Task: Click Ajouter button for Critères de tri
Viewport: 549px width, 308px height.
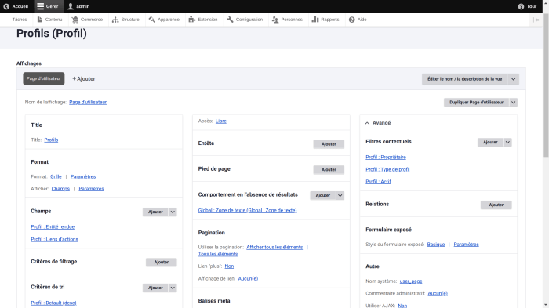Action: [x=155, y=288]
